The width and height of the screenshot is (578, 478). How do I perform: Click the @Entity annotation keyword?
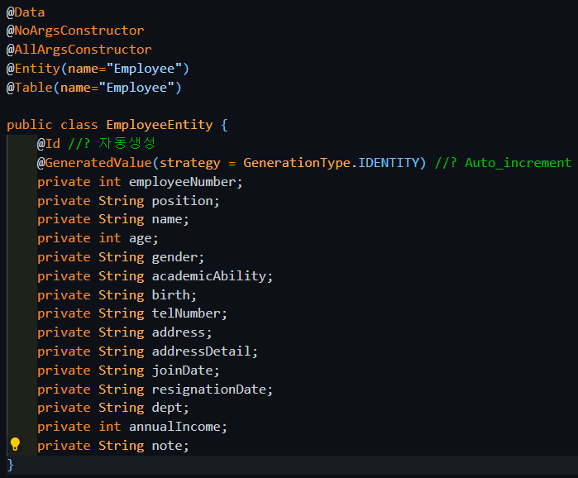[x=33, y=69]
